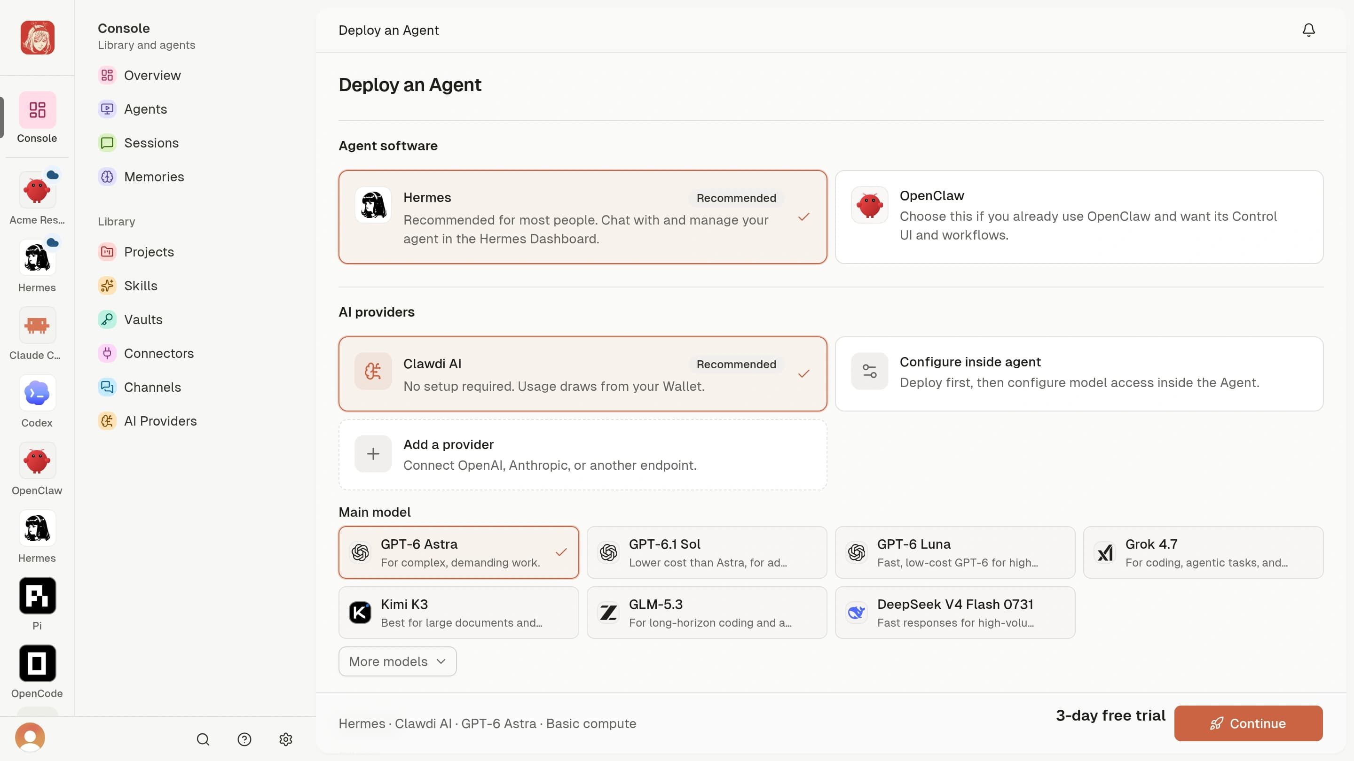Click the Recommended badge on Hermes card

pyautogui.click(x=736, y=198)
